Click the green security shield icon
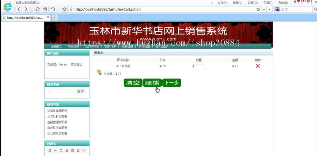 click(x=258, y=9)
